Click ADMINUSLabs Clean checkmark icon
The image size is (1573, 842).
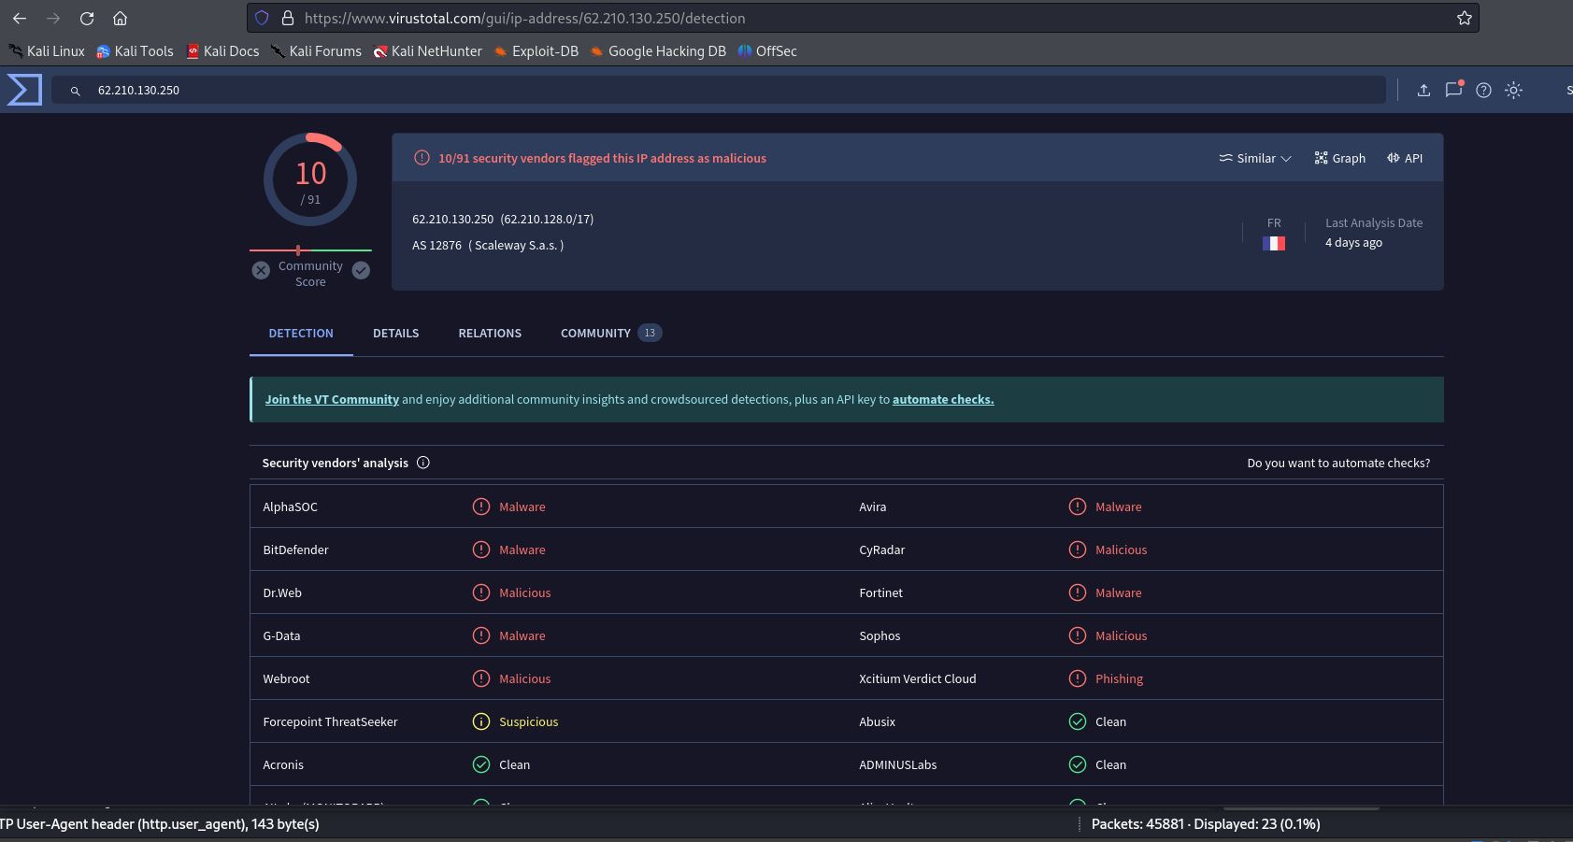coord(1078,764)
